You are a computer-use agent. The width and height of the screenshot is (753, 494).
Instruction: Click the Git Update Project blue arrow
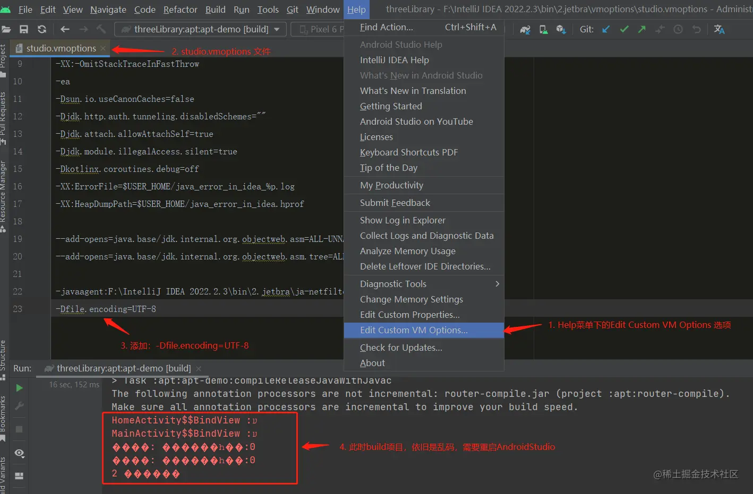(x=606, y=29)
